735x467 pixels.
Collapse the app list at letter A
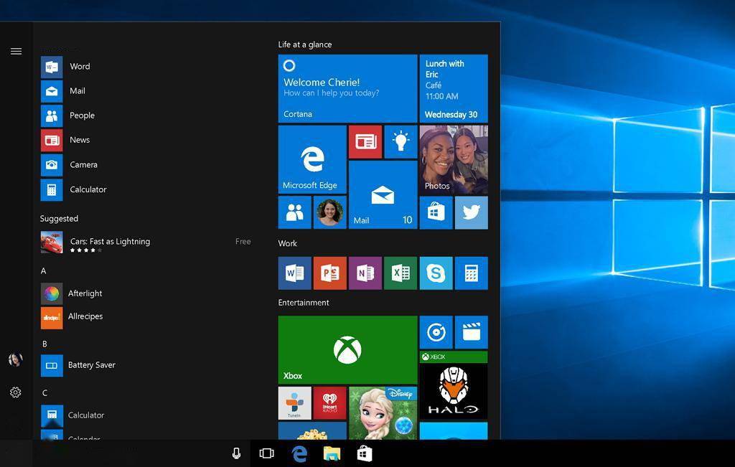coord(43,270)
